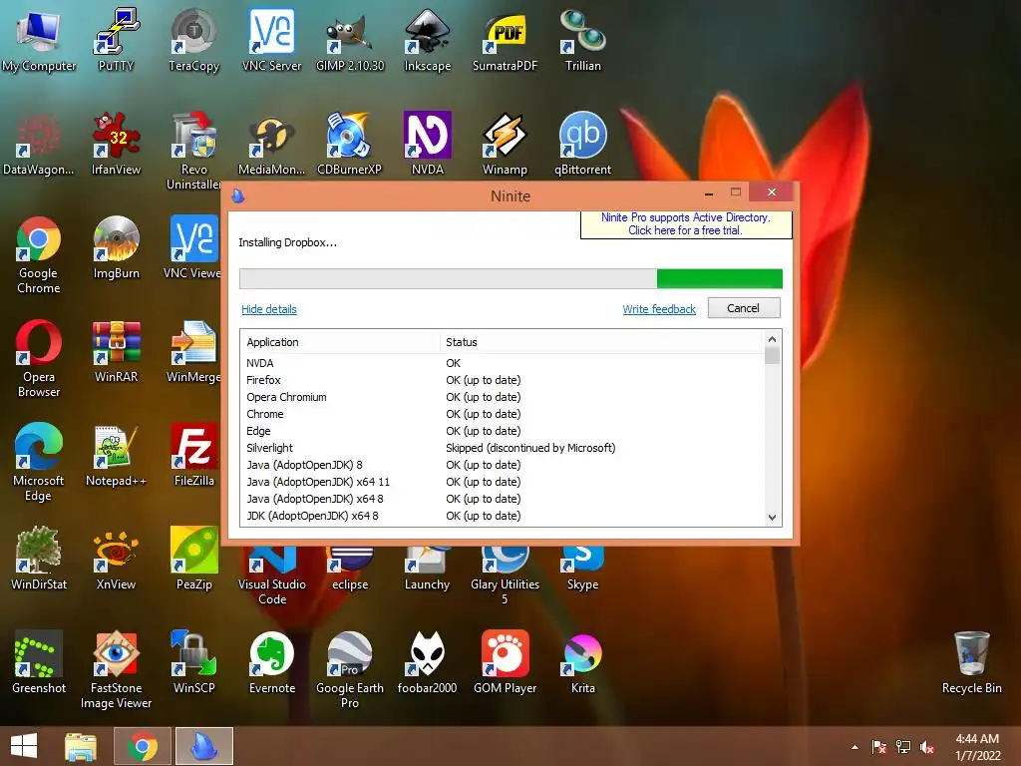Screen dimensions: 1021x766
Task: Open XnView shortcut
Action: pos(116,559)
